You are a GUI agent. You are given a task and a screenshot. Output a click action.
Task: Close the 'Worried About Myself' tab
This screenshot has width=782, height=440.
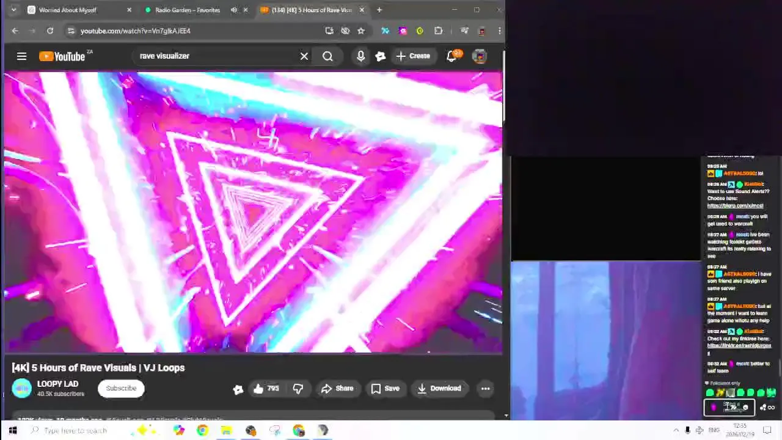click(129, 10)
